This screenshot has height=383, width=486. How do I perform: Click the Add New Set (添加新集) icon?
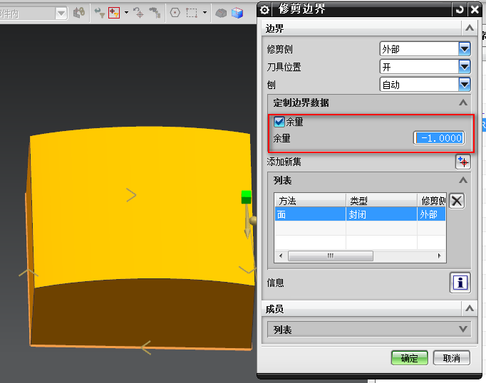[462, 162]
